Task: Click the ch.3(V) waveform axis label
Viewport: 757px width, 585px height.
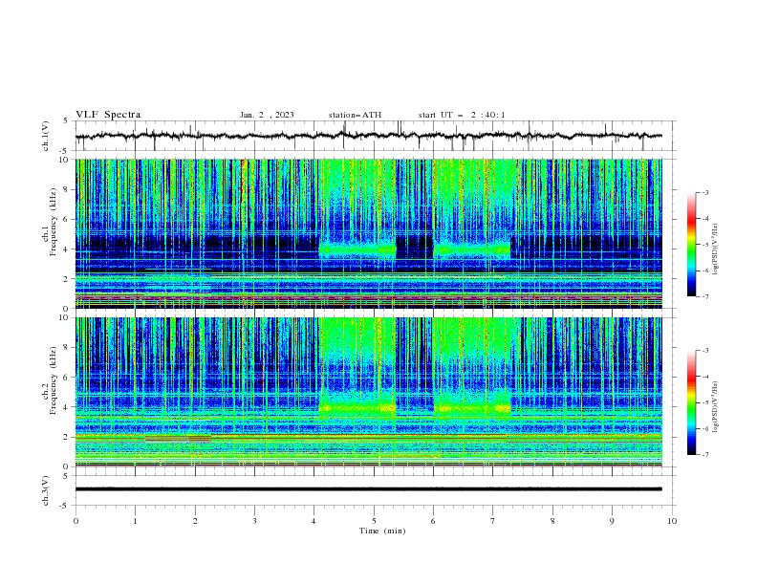Action: click(x=46, y=490)
